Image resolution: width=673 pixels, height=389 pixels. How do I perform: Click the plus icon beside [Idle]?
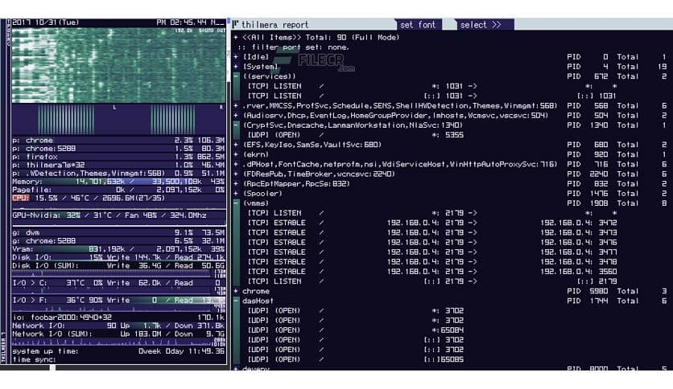pos(236,57)
